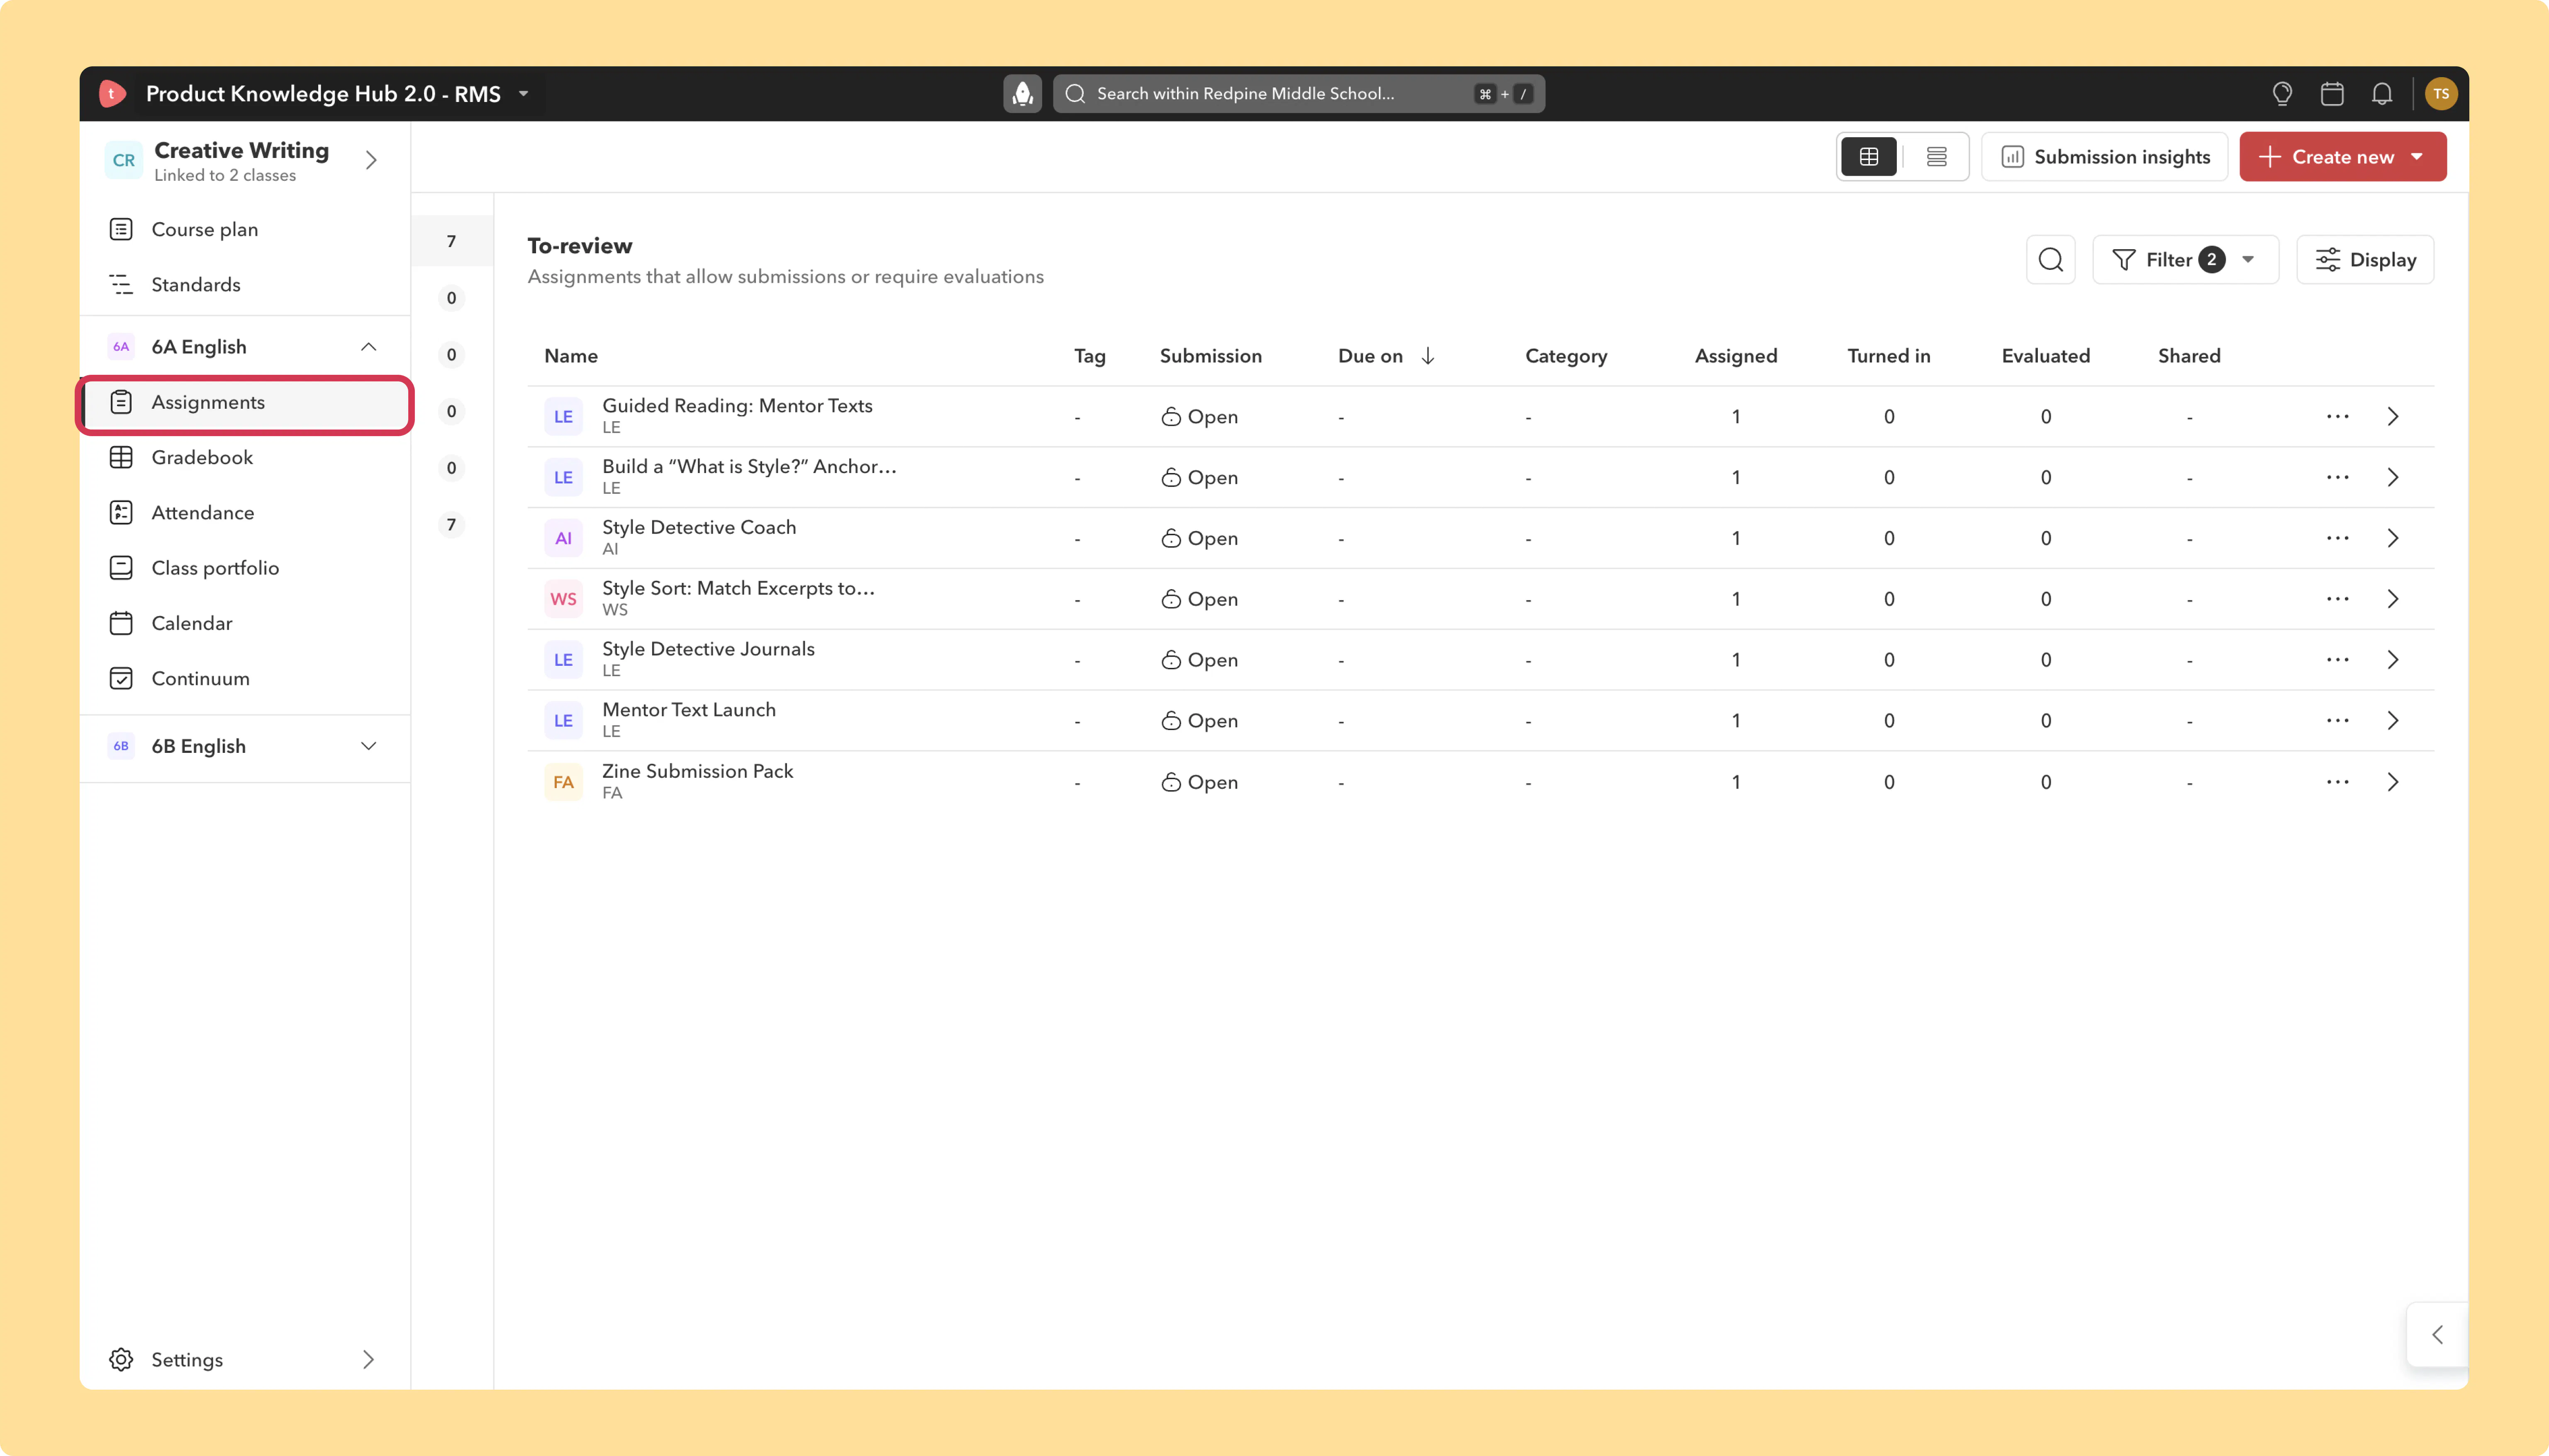
Task: Switch to list view layout
Action: (1937, 157)
